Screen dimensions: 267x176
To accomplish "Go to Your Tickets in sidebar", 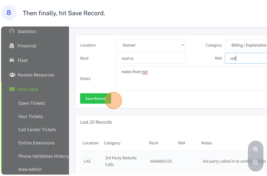I will [31, 117].
